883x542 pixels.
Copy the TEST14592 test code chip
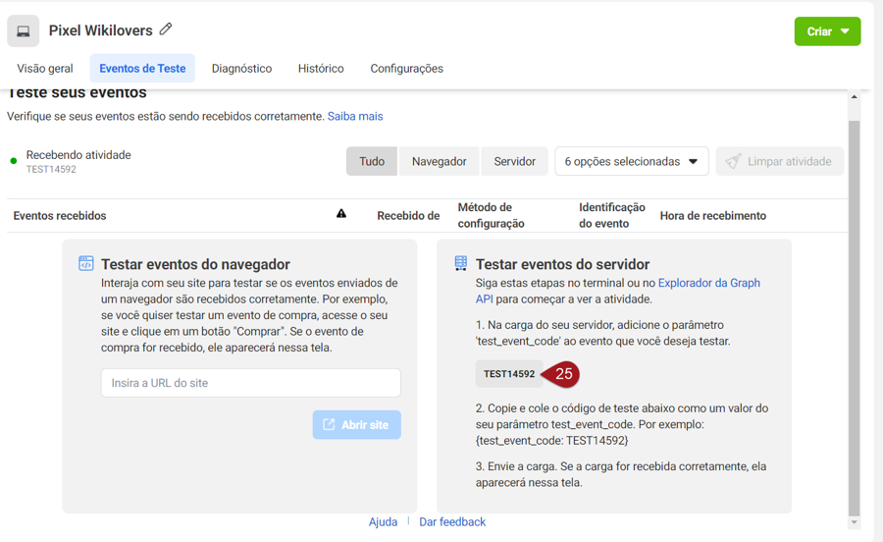pos(509,374)
